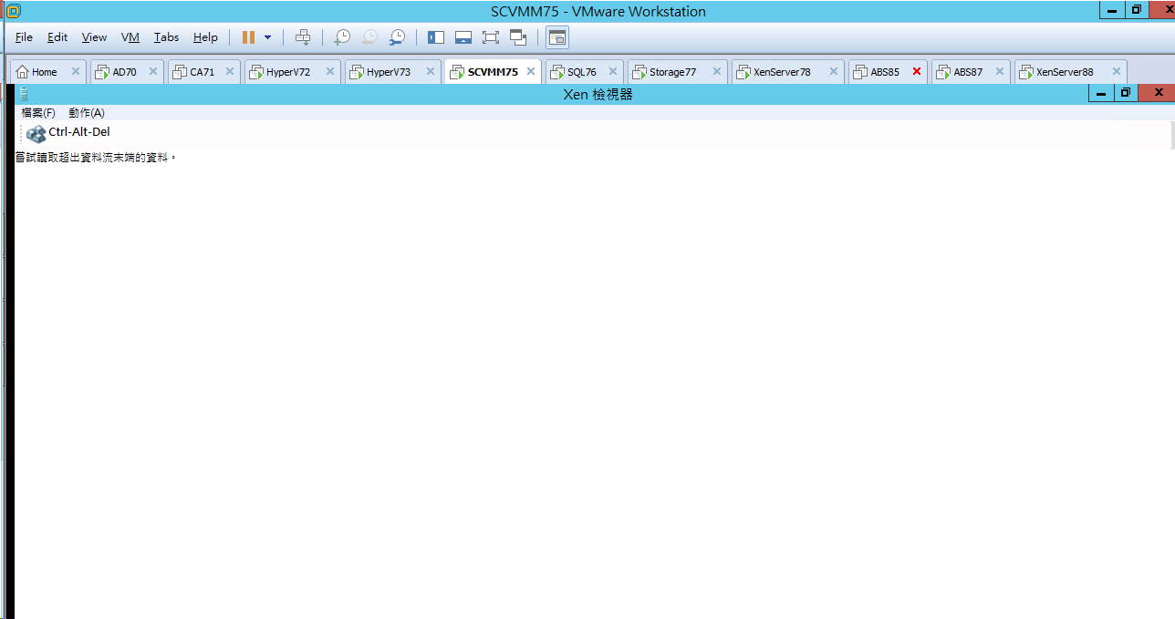Close the ABS87 tab

(1000, 71)
